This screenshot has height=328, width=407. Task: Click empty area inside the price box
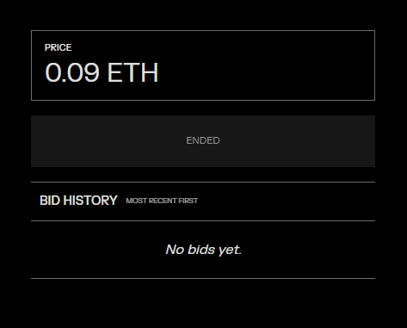267,65
